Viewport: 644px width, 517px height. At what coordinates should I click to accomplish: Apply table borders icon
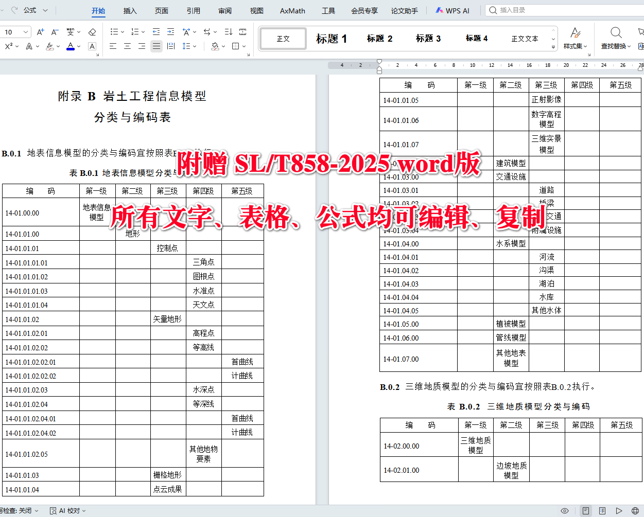click(x=235, y=46)
